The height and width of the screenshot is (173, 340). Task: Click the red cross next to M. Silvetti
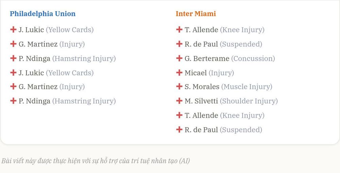coord(179,101)
